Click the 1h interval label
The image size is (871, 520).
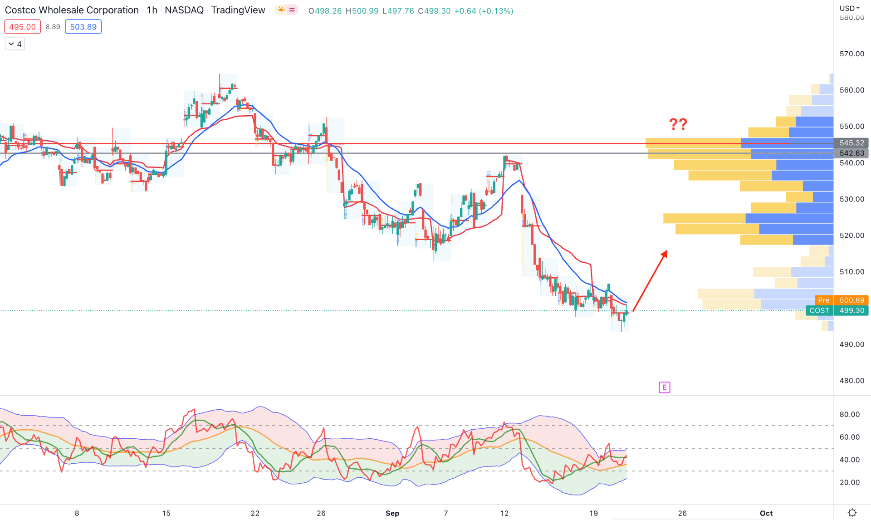click(x=152, y=10)
